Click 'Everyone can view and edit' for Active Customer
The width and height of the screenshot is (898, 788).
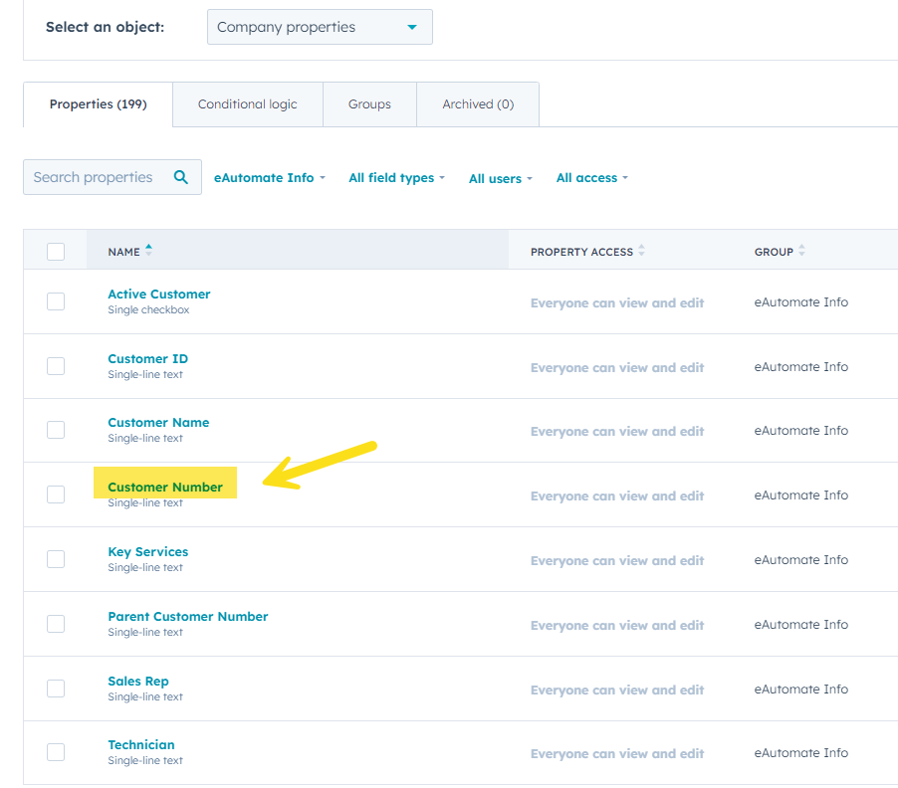[x=617, y=302]
